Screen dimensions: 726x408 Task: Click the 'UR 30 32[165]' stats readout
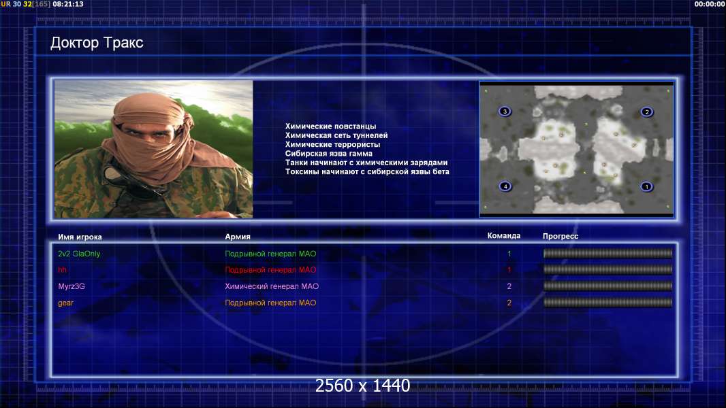25,4
